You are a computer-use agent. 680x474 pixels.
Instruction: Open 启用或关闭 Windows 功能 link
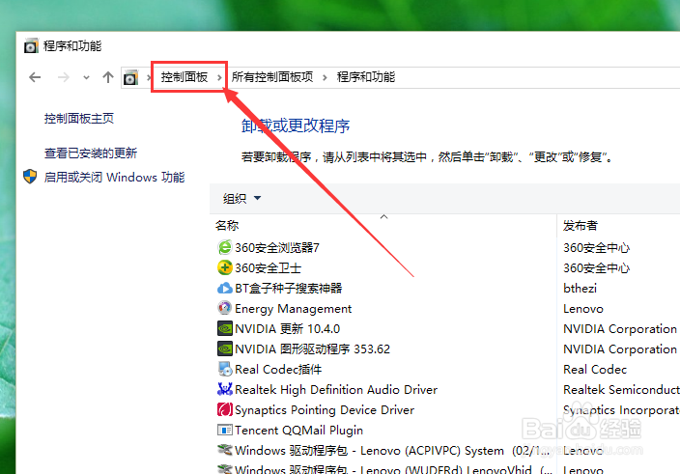pos(115,178)
